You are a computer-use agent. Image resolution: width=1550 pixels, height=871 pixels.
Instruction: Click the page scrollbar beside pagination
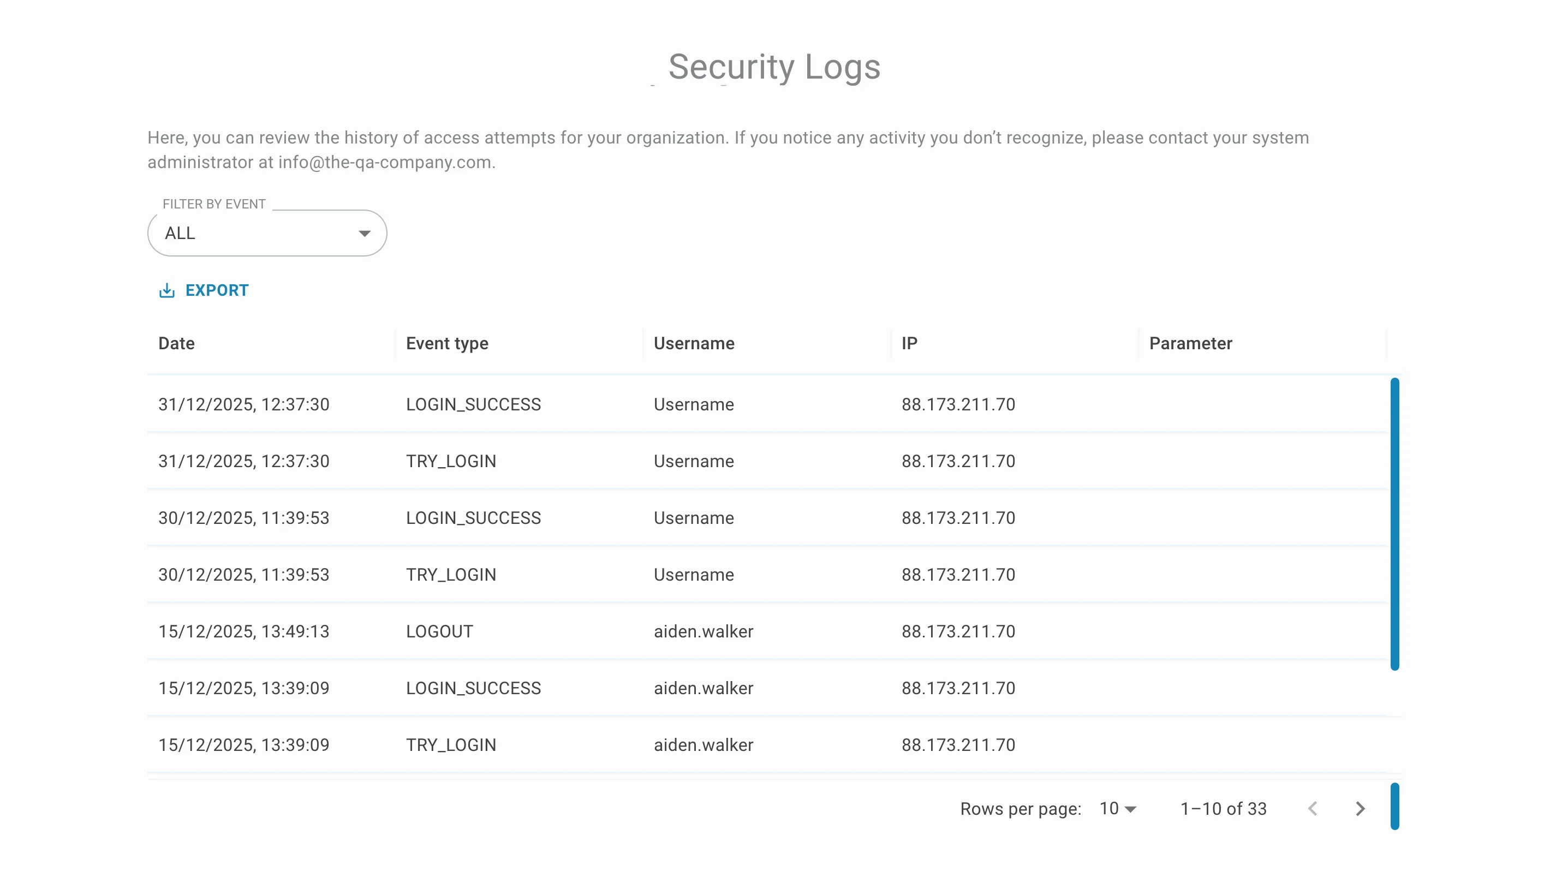coord(1394,806)
